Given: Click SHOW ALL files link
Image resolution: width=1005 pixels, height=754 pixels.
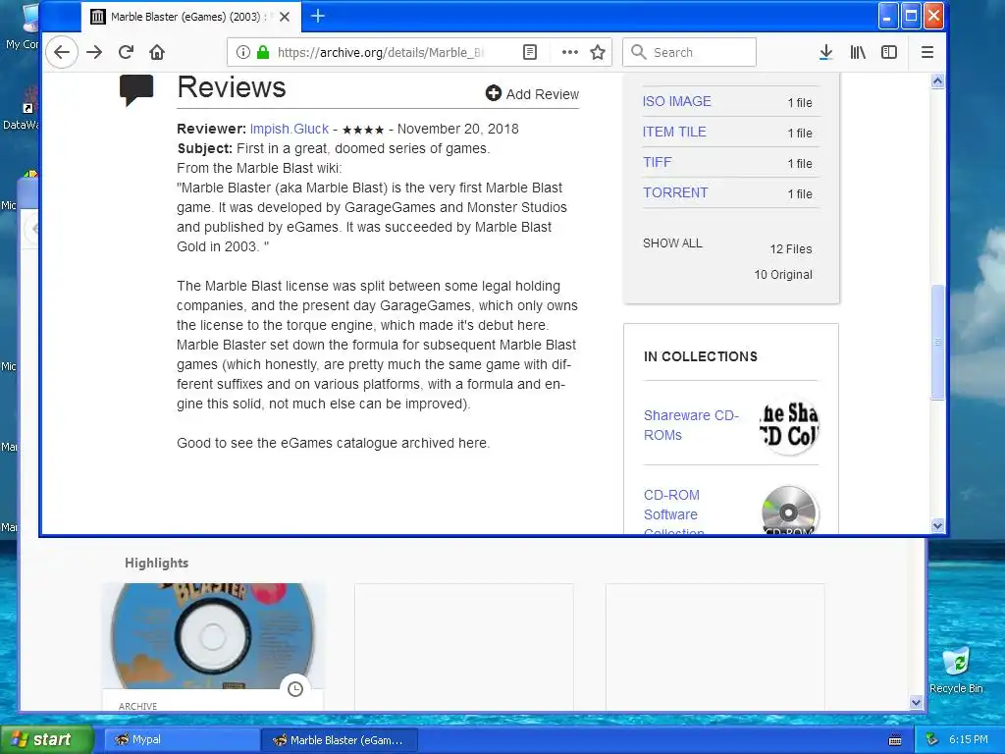Looking at the screenshot, I should pos(672,243).
